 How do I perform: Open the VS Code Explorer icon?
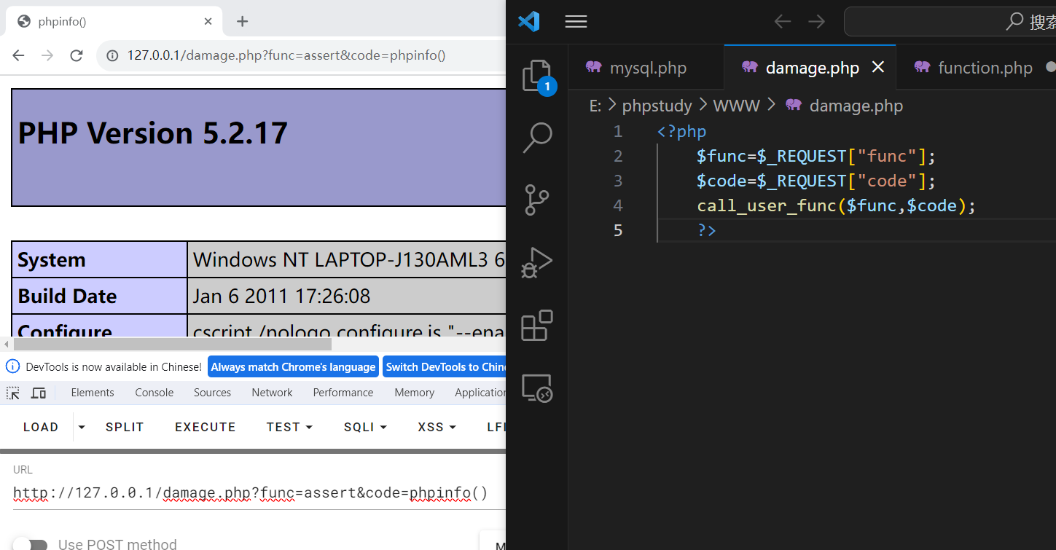tap(536, 76)
